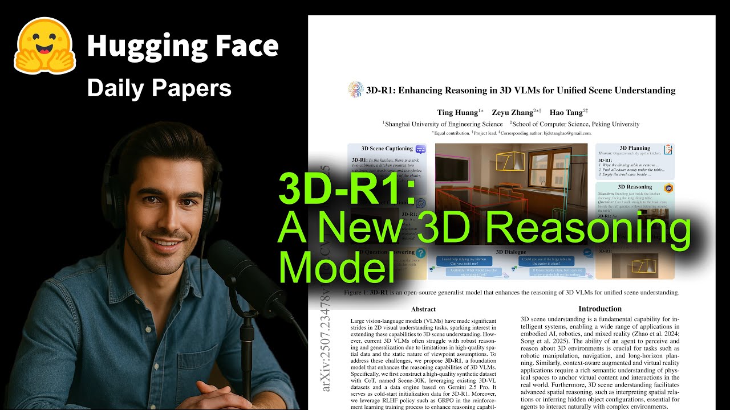The width and height of the screenshot is (730, 410).
Task: Click the "3D Reasoning" panel heading
Action: tap(635, 187)
